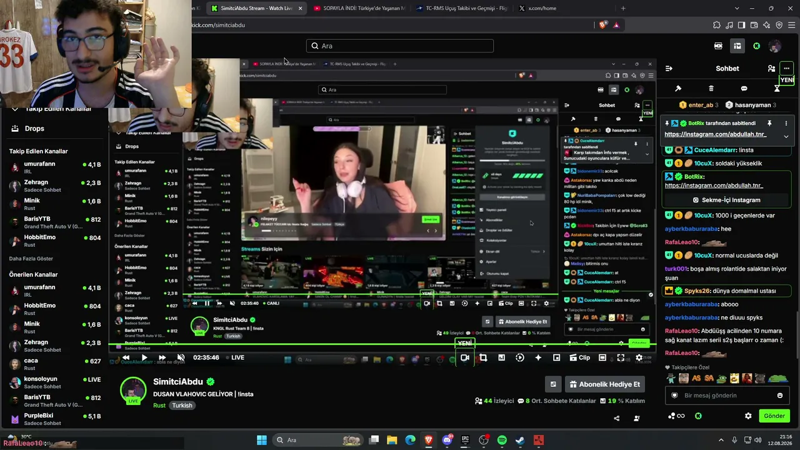800x450 pixels.
Task: Skip forward in the stream player
Action: [x=162, y=357]
